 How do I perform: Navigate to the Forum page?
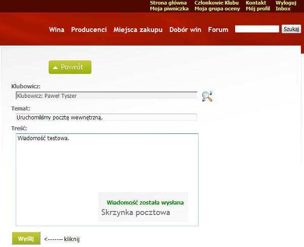pos(218,29)
